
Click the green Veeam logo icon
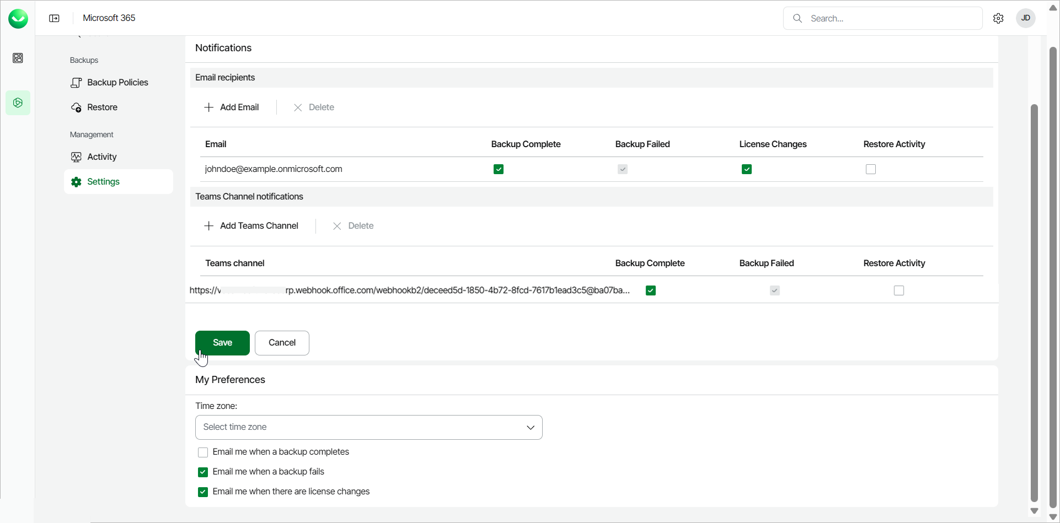(18, 19)
